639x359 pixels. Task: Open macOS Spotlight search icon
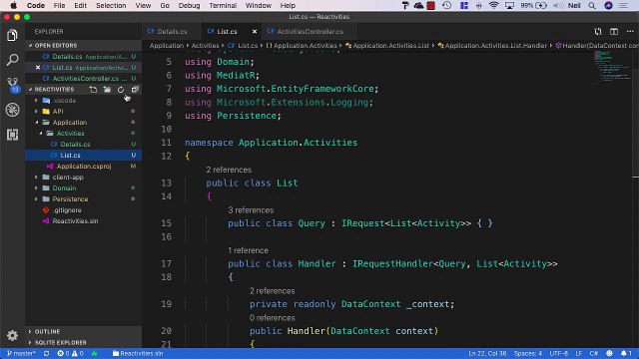click(x=592, y=6)
